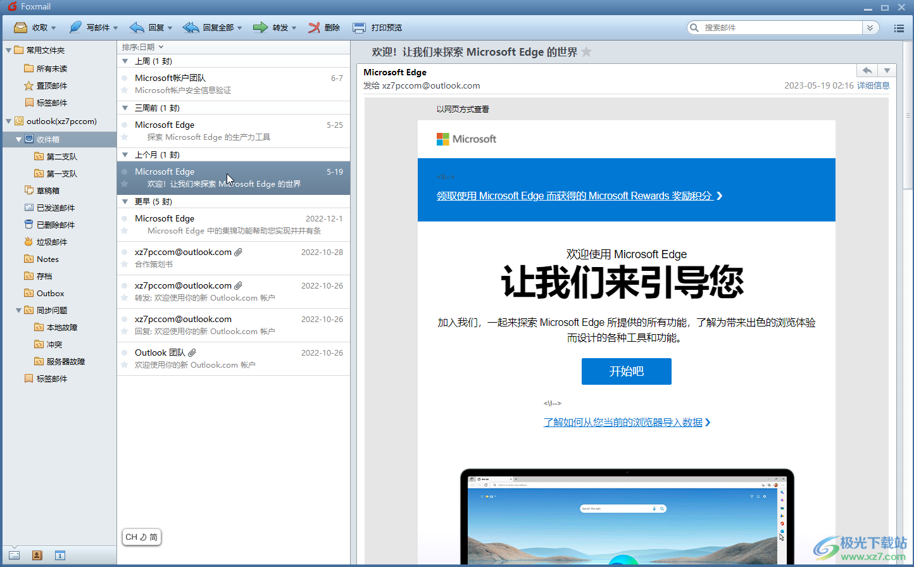Open the 置顶邮件 pinned mail folder

46,85
